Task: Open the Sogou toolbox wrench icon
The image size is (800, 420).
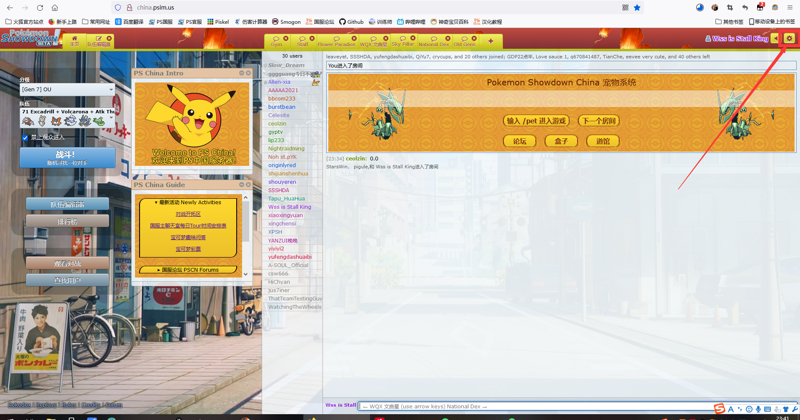Action: [x=795, y=409]
